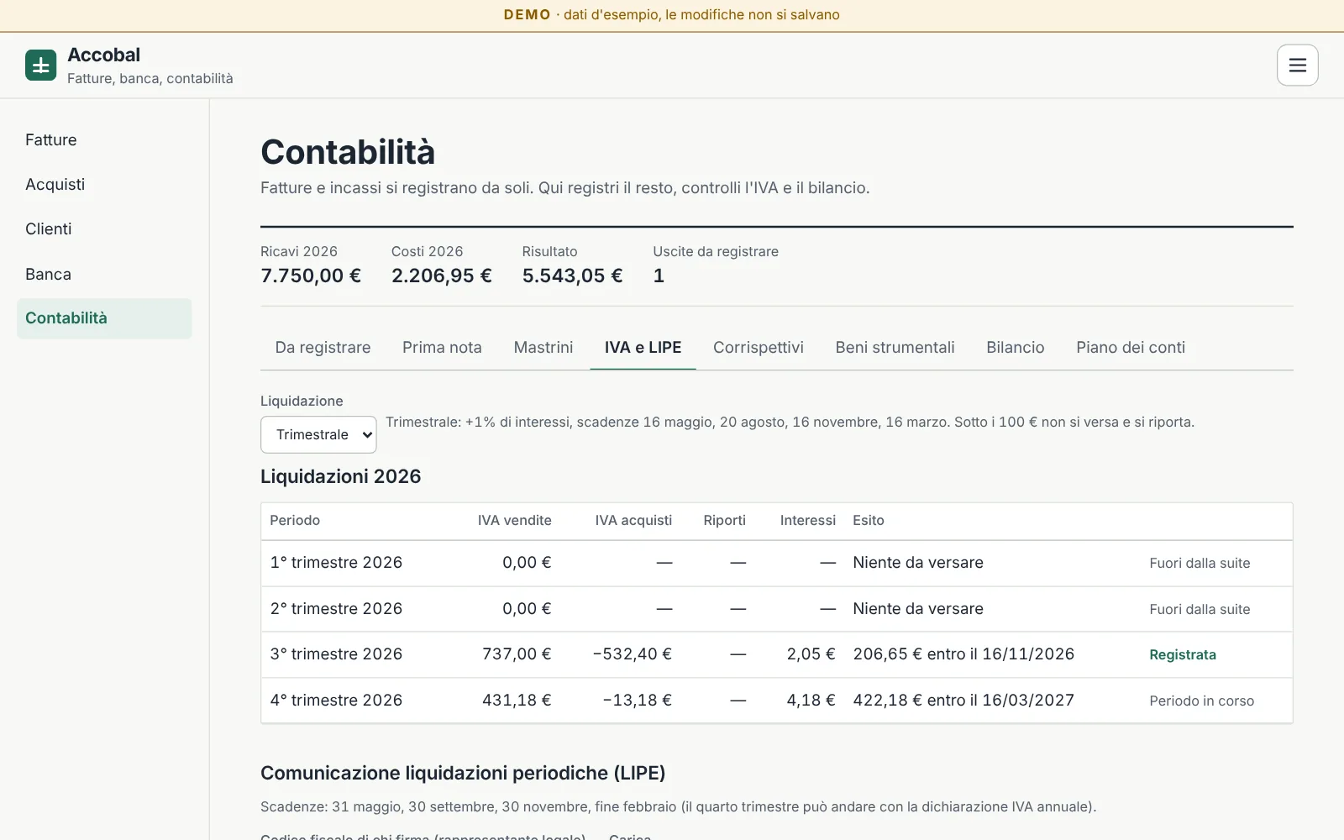This screenshot has height=840, width=1344.
Task: Click the 4° trimestre 2026 row label
Action: coord(336,701)
